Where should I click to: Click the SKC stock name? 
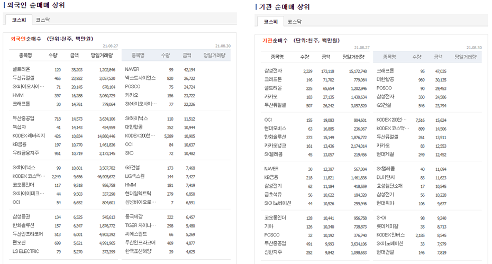point(129,153)
